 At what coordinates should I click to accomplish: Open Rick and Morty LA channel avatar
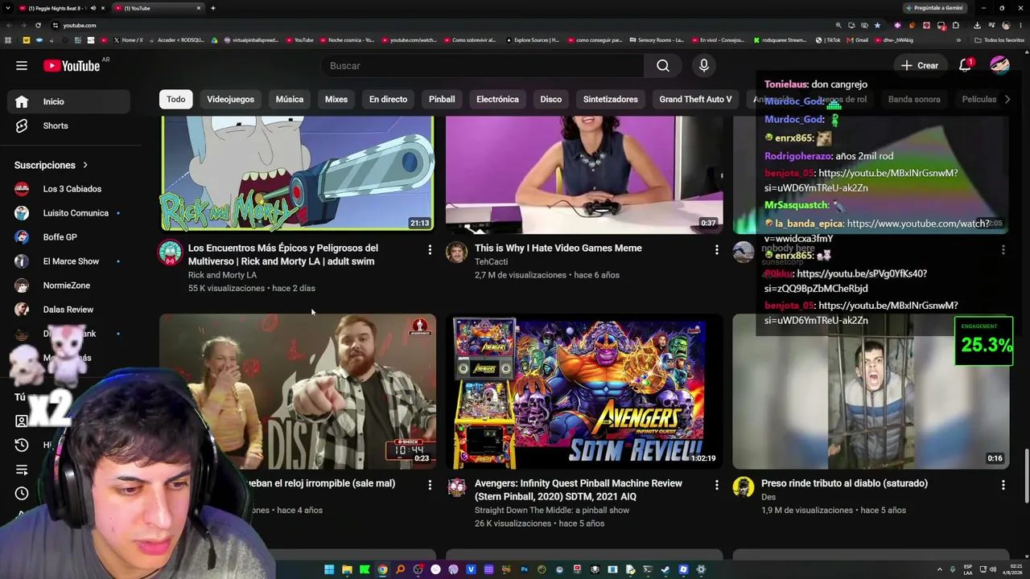coord(170,253)
